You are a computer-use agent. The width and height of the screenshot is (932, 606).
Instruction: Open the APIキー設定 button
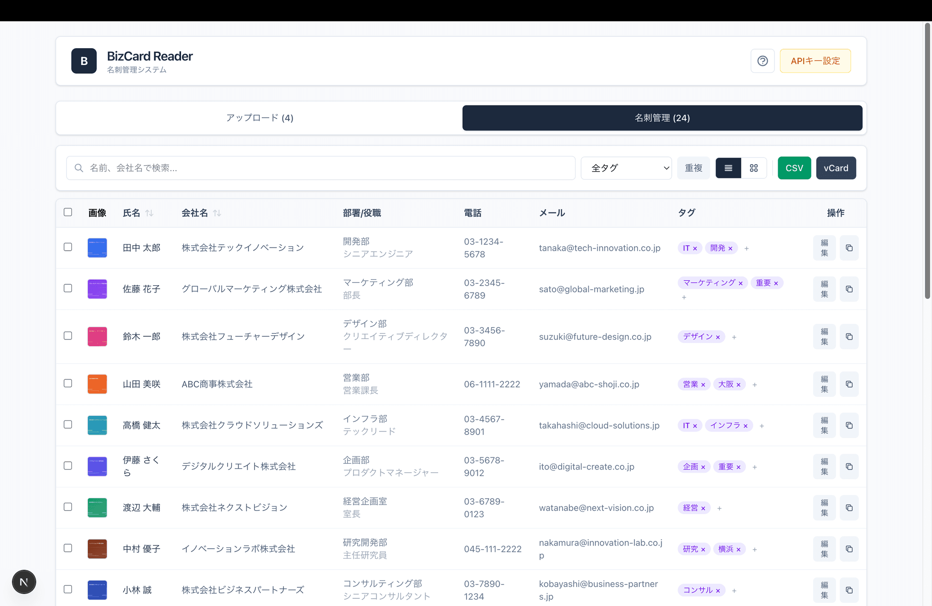click(815, 61)
